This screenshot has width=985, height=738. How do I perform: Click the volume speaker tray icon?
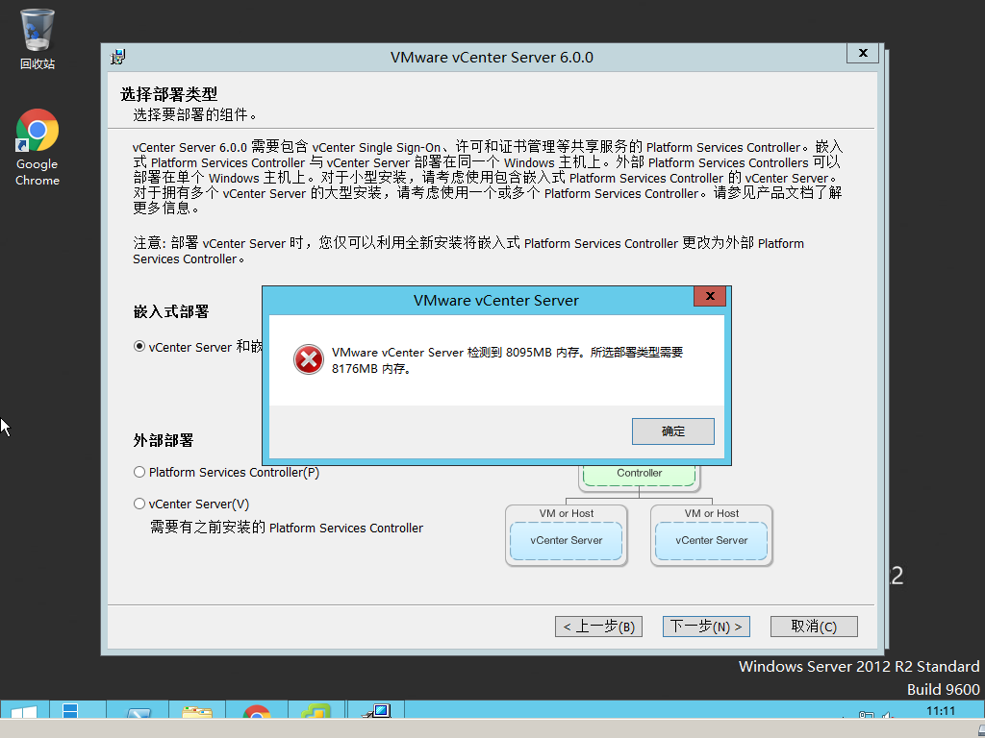click(x=887, y=715)
